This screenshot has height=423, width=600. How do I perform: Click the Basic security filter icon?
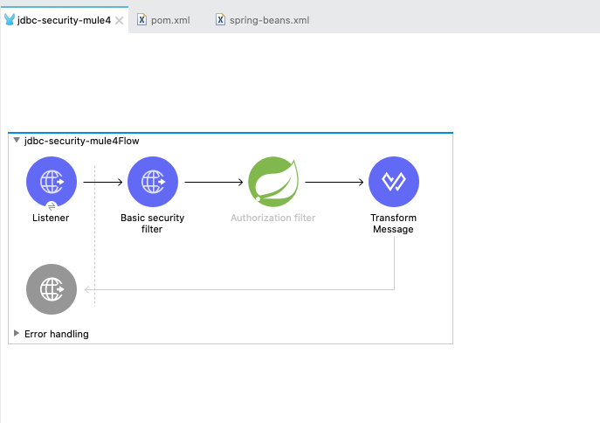click(x=153, y=181)
